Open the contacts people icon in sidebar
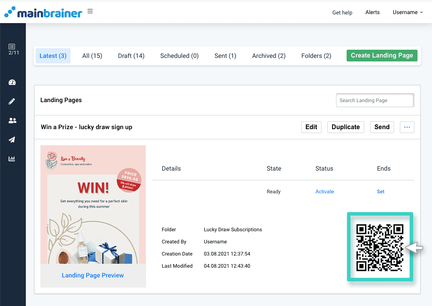Screen dimensions: 432x306 (13, 121)
